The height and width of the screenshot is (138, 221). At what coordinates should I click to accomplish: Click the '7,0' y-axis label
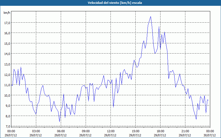click(8, 126)
